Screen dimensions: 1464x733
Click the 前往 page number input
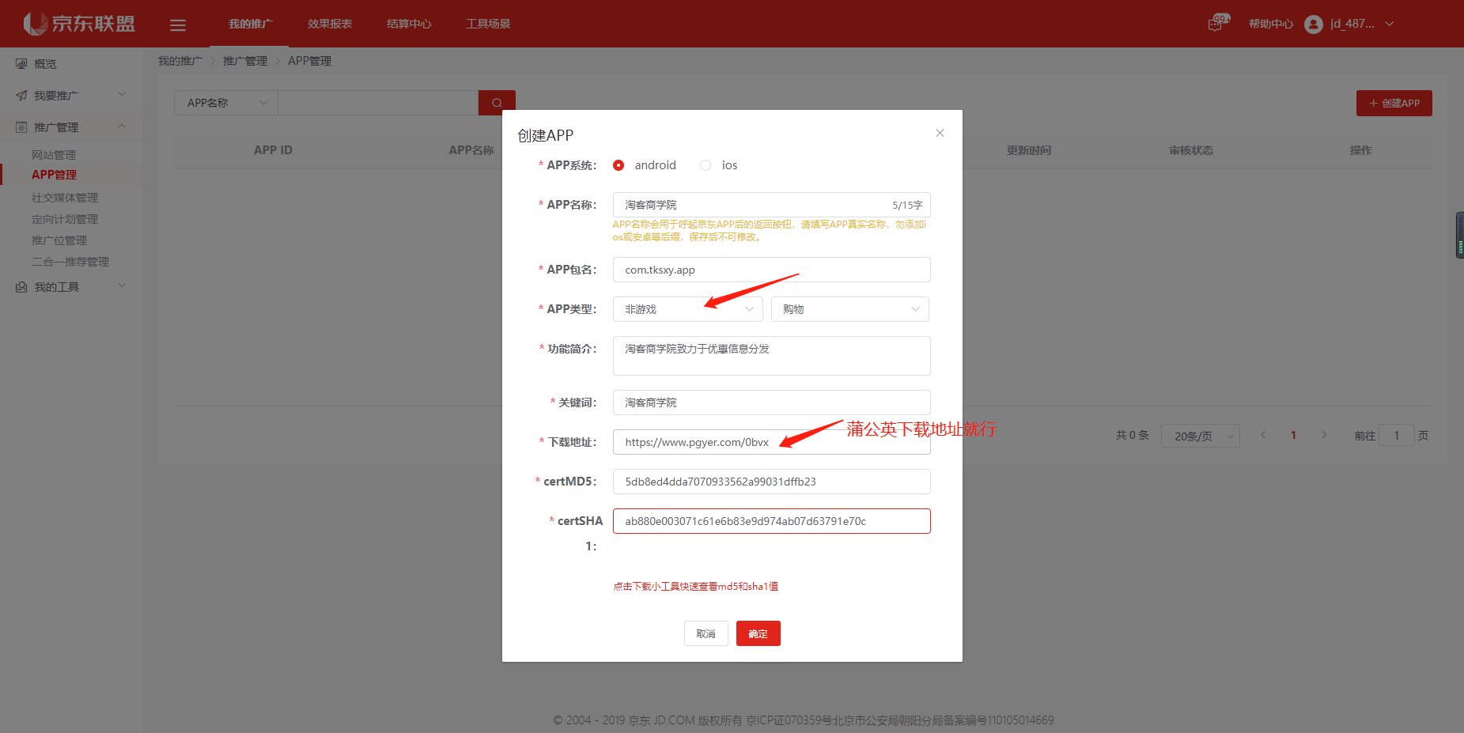tap(1396, 435)
